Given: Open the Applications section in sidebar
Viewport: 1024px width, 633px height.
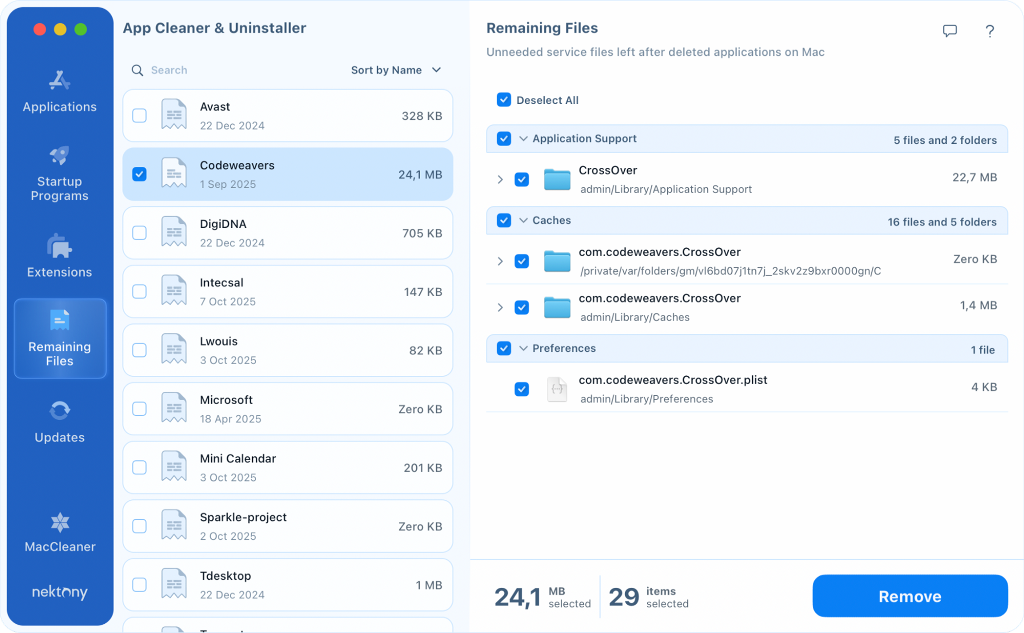Looking at the screenshot, I should (x=59, y=90).
